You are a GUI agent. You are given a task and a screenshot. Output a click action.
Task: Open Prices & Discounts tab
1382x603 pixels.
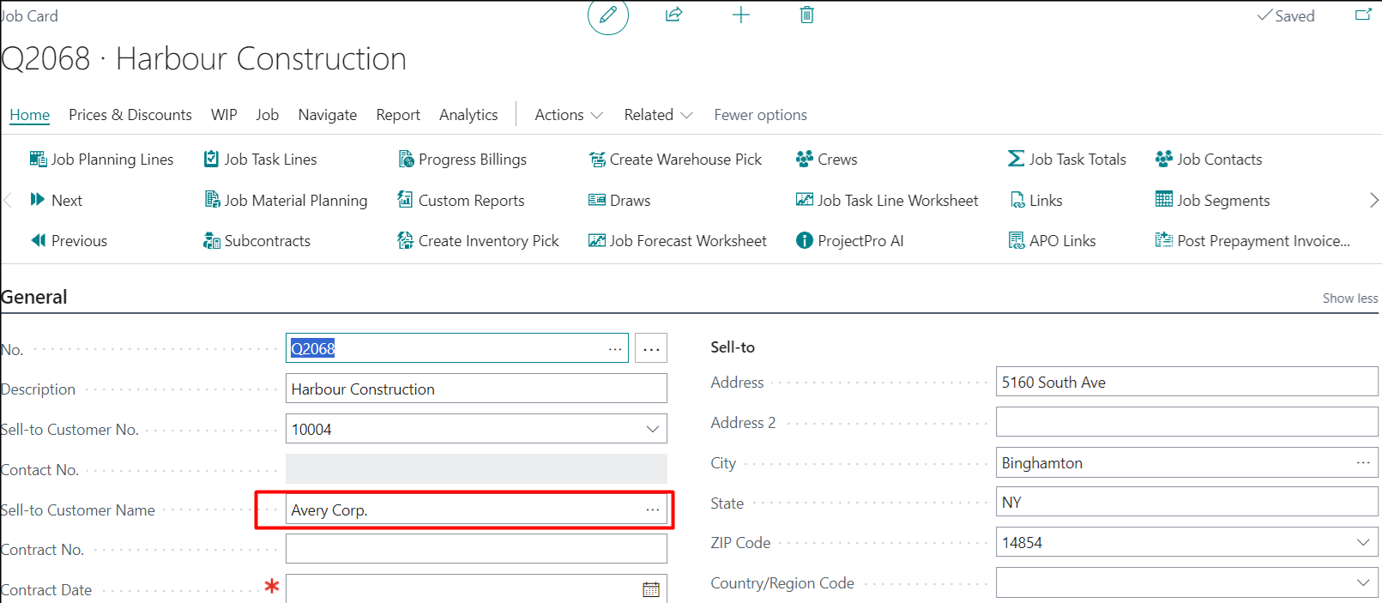coord(130,115)
